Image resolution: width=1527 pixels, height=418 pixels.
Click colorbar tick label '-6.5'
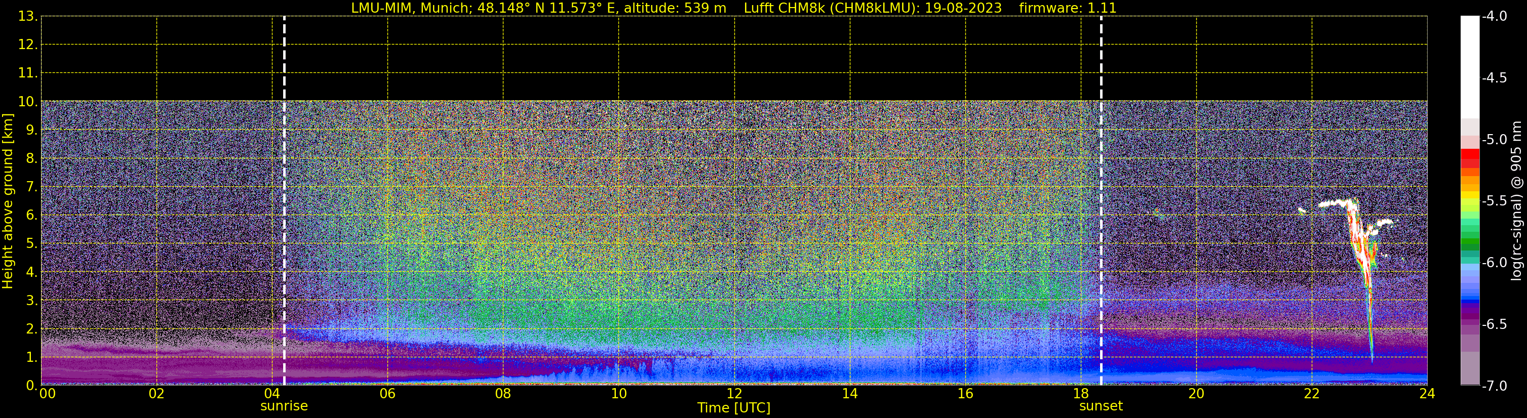point(1495,324)
